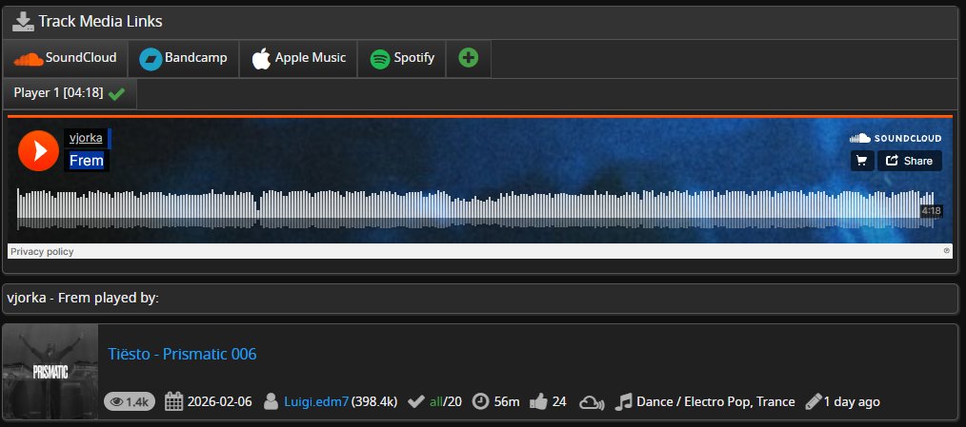Open the Privacy policy link

[x=42, y=251]
